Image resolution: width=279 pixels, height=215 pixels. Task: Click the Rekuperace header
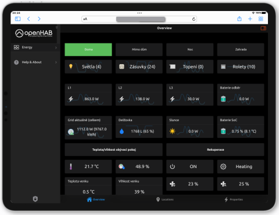point(215,150)
